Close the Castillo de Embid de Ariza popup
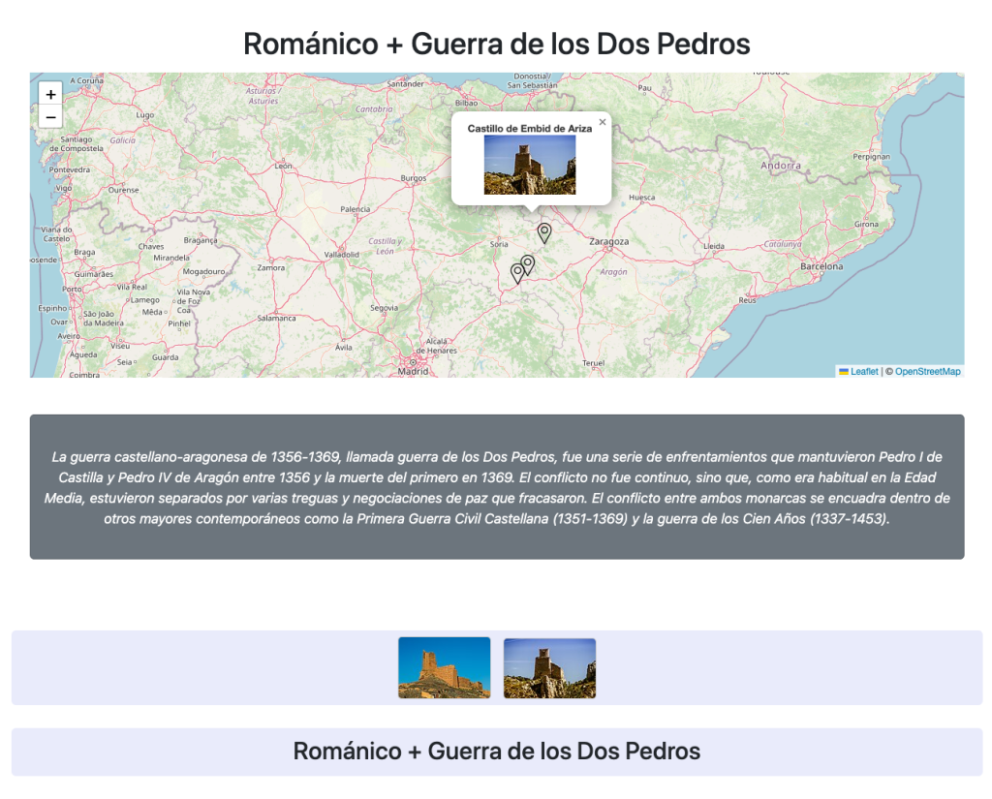 [602, 122]
